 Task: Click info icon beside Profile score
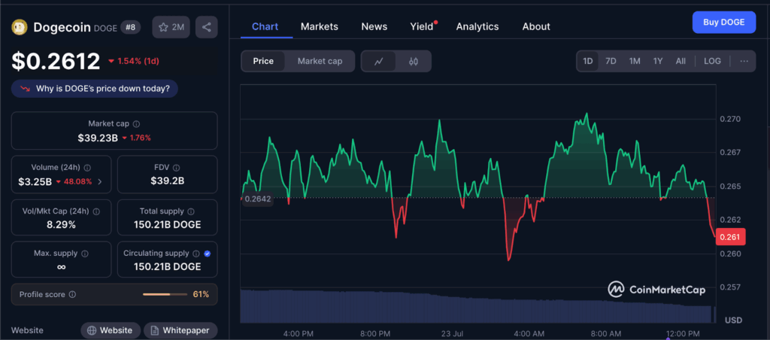72,295
